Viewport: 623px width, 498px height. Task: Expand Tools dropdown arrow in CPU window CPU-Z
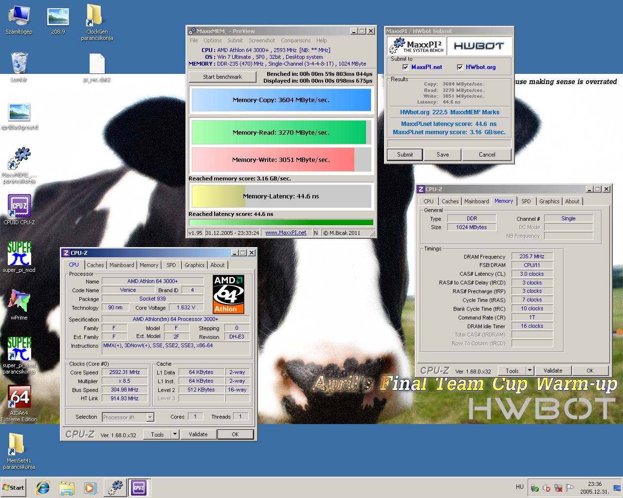(x=175, y=434)
